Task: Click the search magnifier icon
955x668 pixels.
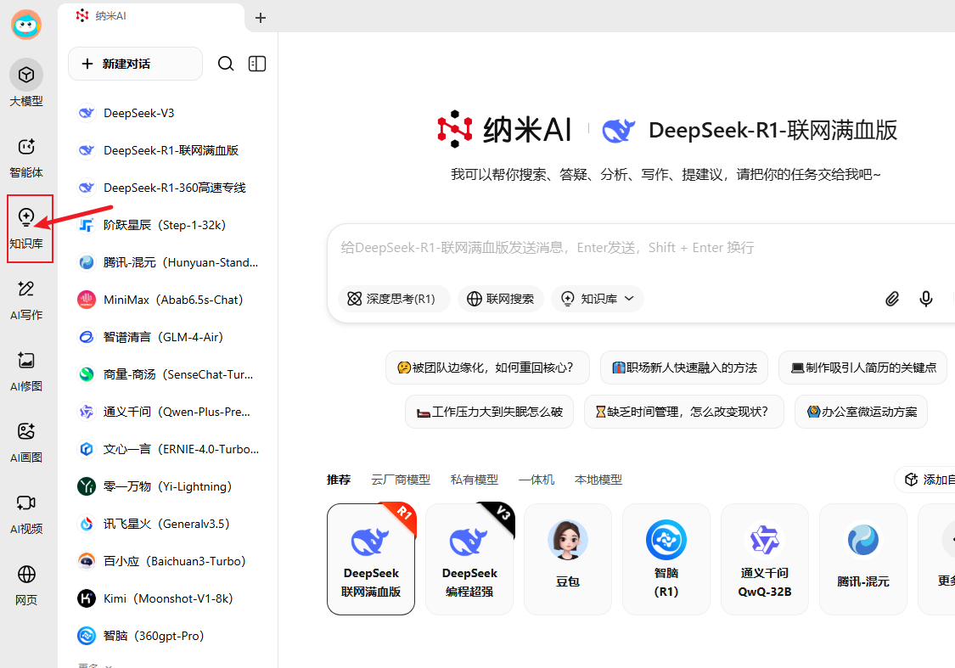Action: point(226,64)
